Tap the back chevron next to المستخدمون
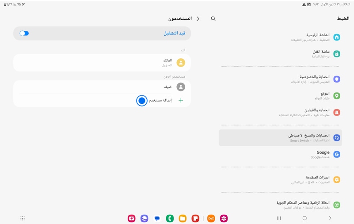354x224 pixels. (198, 19)
